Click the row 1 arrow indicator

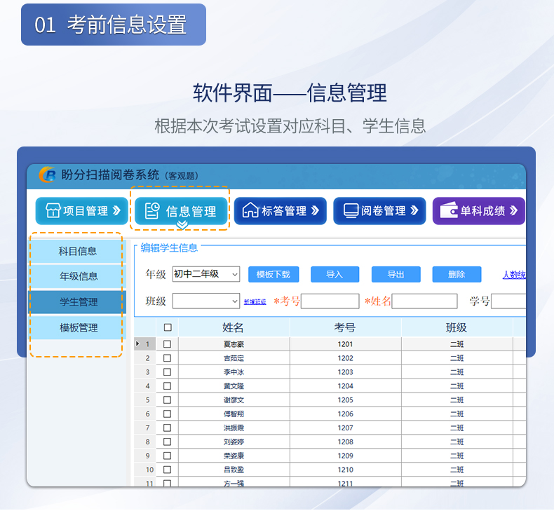point(137,344)
